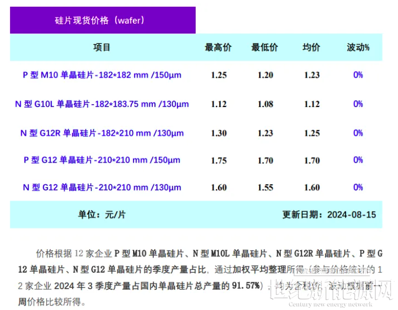The image size is (398, 310).
Task: Select the 最低价 column header
Action: (x=264, y=47)
